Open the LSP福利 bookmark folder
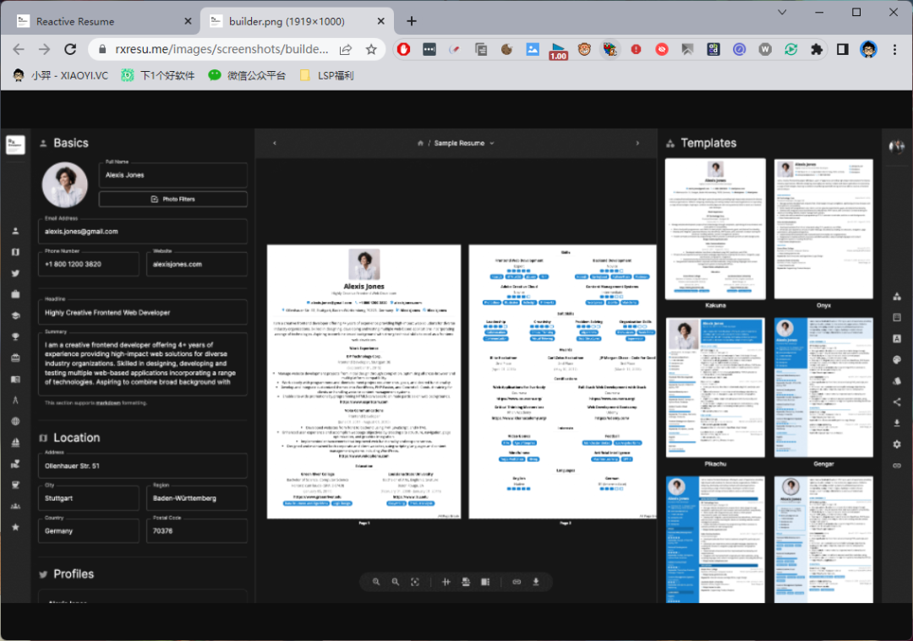The width and height of the screenshot is (913, 641). (x=326, y=75)
